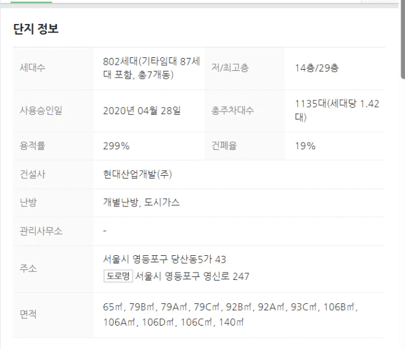Click the 19% building coverage value
This screenshot has width=405, height=349.
click(305, 146)
